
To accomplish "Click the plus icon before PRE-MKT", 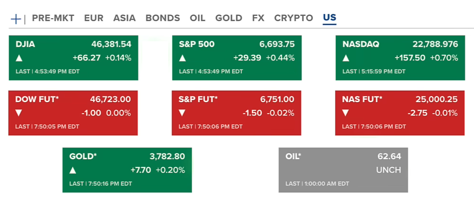I will click(16, 19).
